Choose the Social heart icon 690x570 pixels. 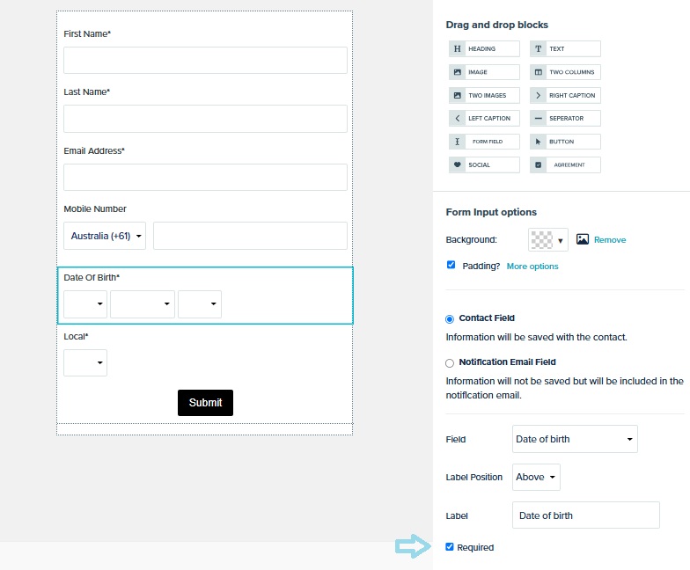(458, 165)
